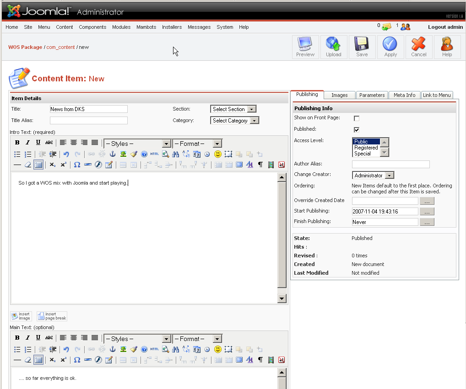
Task: Click the insert image button
Action: 21,316
